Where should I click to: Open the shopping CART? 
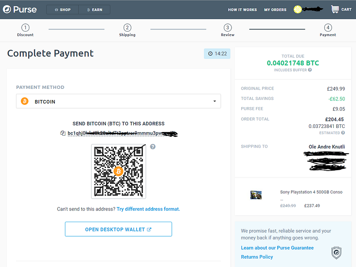(341, 9)
